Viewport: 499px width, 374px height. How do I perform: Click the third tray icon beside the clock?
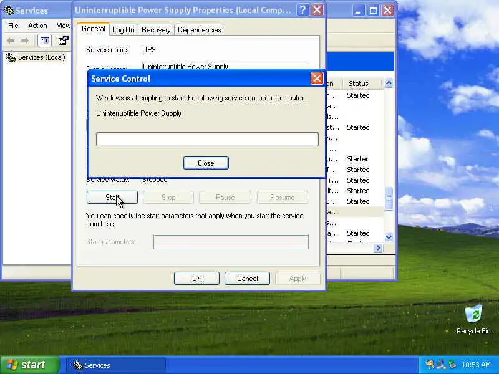point(452,365)
